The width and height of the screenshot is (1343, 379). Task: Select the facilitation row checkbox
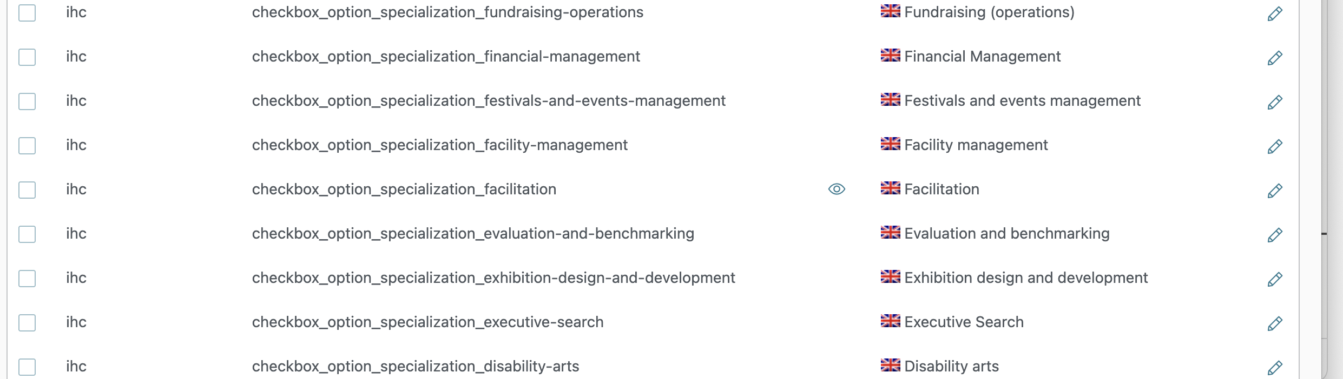(27, 190)
